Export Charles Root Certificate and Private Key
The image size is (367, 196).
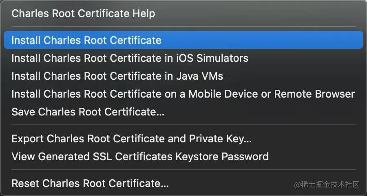pos(183,139)
